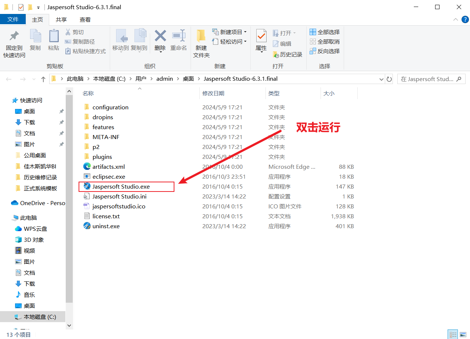This screenshot has height=339, width=470.
Task: Pin folder to Quick access (固定到快速访问)
Action: click(14, 44)
